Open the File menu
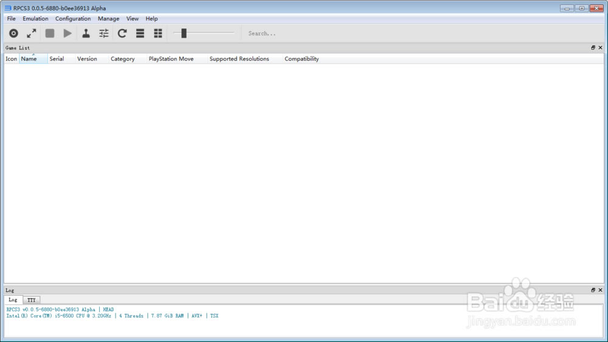This screenshot has width=608, height=342. click(11, 19)
